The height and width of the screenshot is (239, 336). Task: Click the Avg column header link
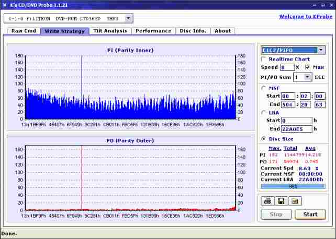click(x=310, y=148)
